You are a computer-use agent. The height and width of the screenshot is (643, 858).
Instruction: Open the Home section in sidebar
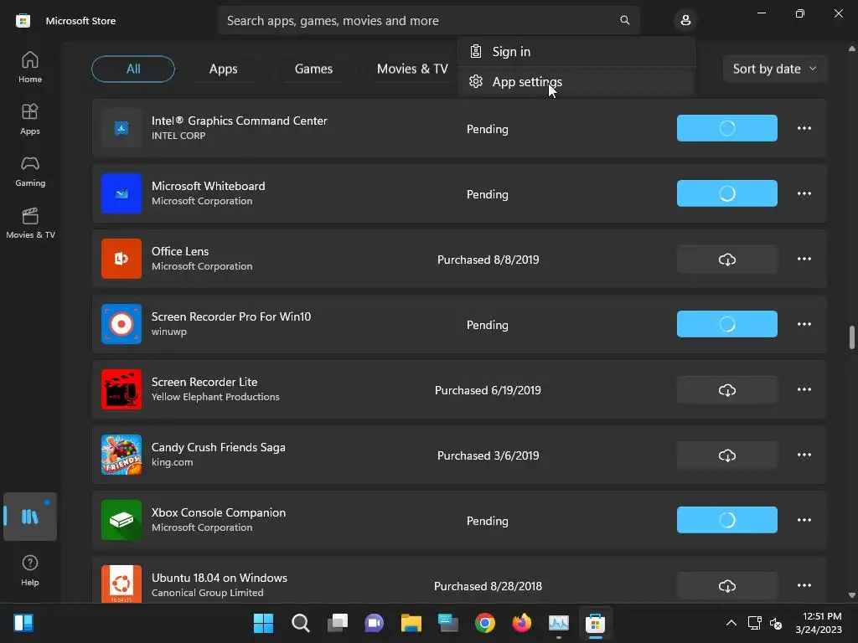pyautogui.click(x=30, y=67)
